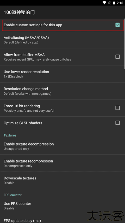The height and width of the screenshot is (223, 125).
Task: Open FPS update delay (ms) setting
Action: (62, 219)
